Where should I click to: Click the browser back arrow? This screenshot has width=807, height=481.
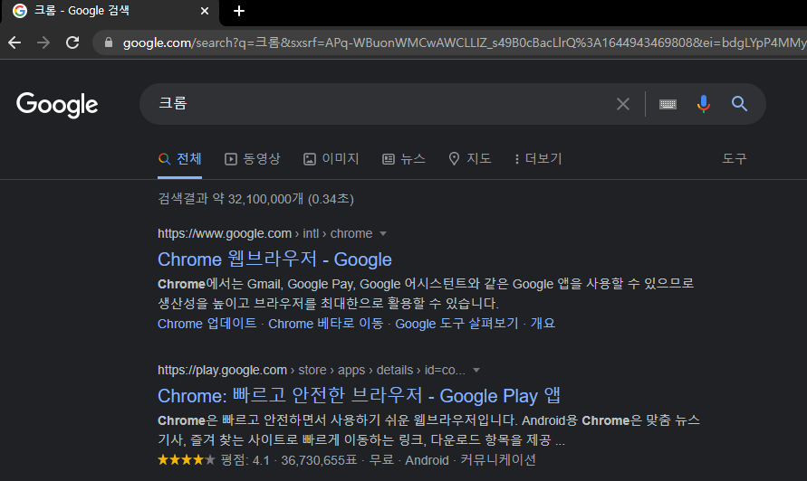pos(14,42)
